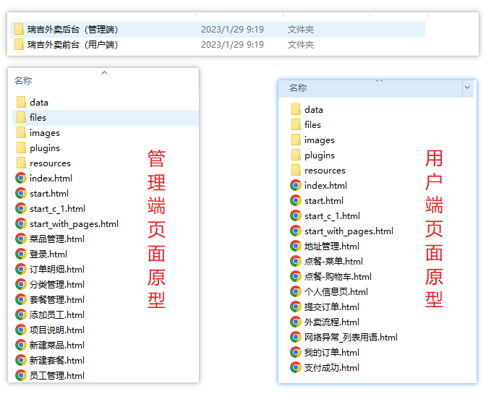Open 订单明细.html file

pos(56,270)
